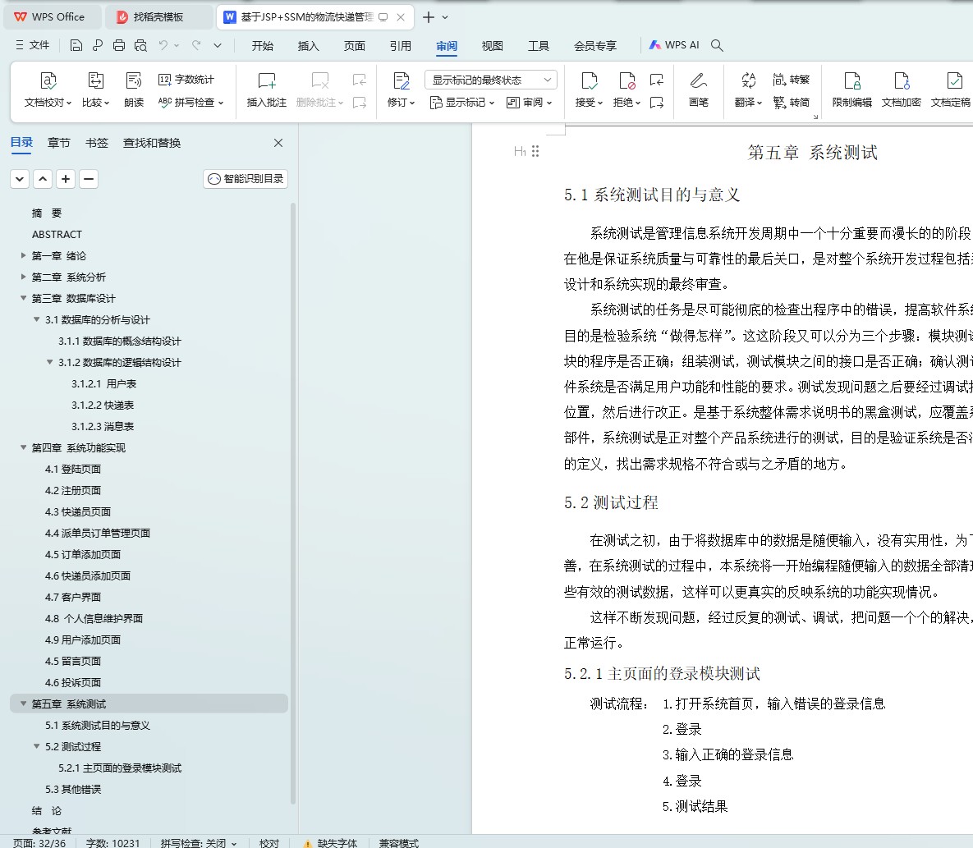Open the Show Markup dropdown

tap(461, 103)
